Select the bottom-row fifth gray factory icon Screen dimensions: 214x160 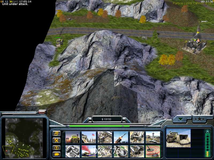tap(137, 151)
